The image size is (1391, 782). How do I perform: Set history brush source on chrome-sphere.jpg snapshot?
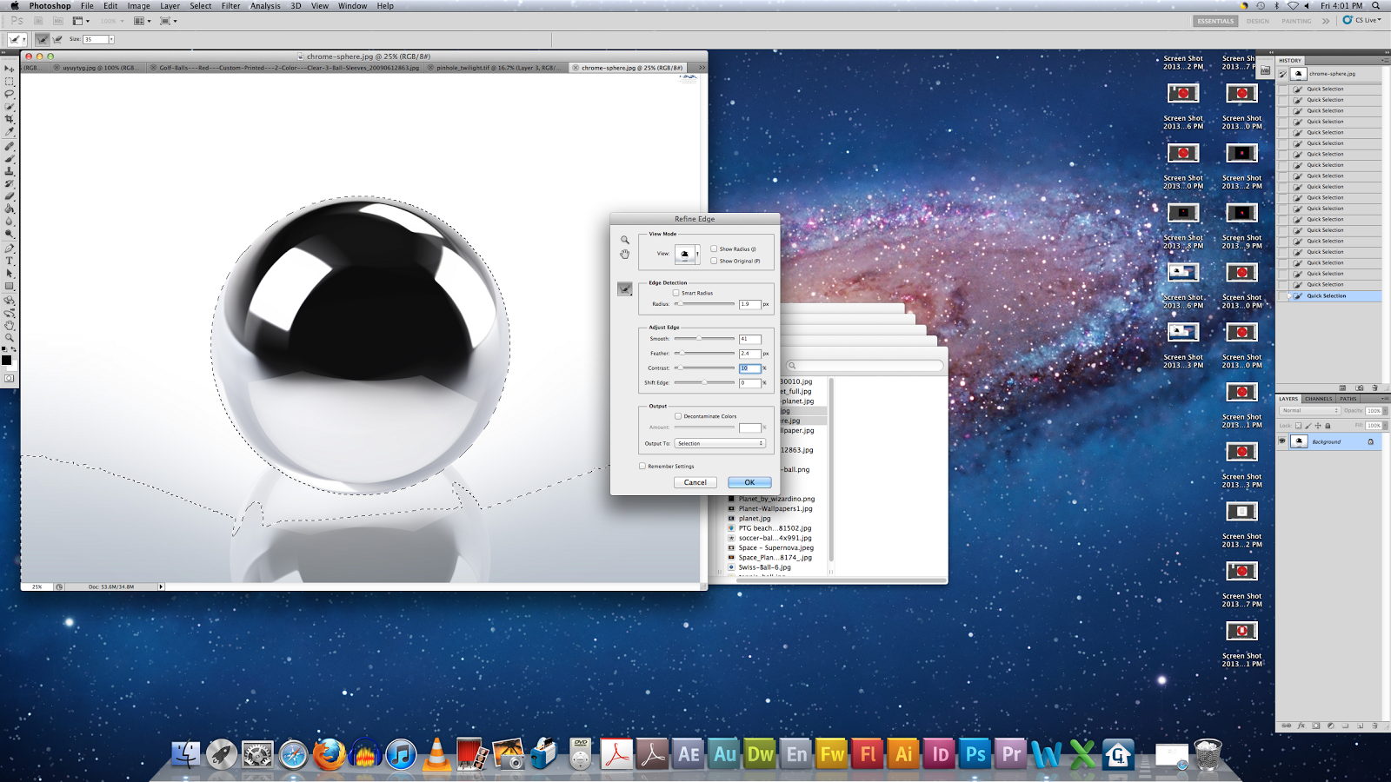(1282, 74)
